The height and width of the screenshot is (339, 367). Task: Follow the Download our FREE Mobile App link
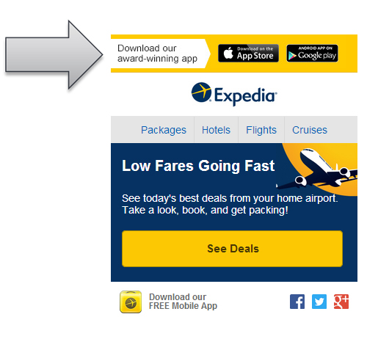[183, 302]
